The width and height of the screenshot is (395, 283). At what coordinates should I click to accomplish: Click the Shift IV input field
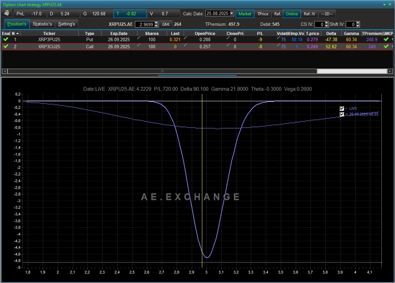(x=351, y=24)
